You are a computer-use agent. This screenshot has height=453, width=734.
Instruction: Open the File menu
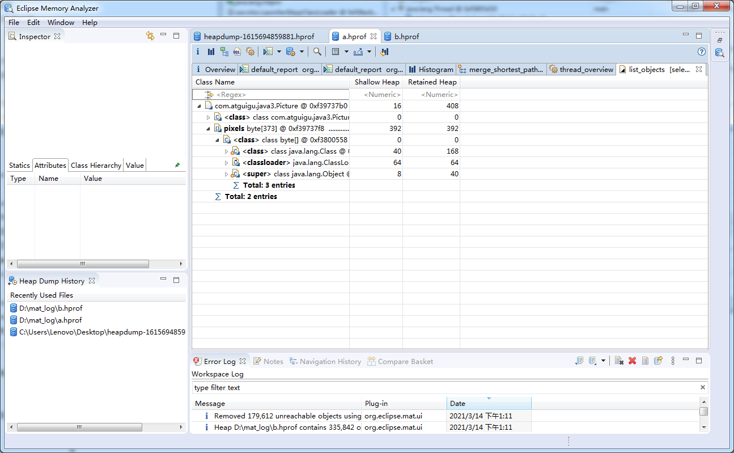pyautogui.click(x=14, y=23)
